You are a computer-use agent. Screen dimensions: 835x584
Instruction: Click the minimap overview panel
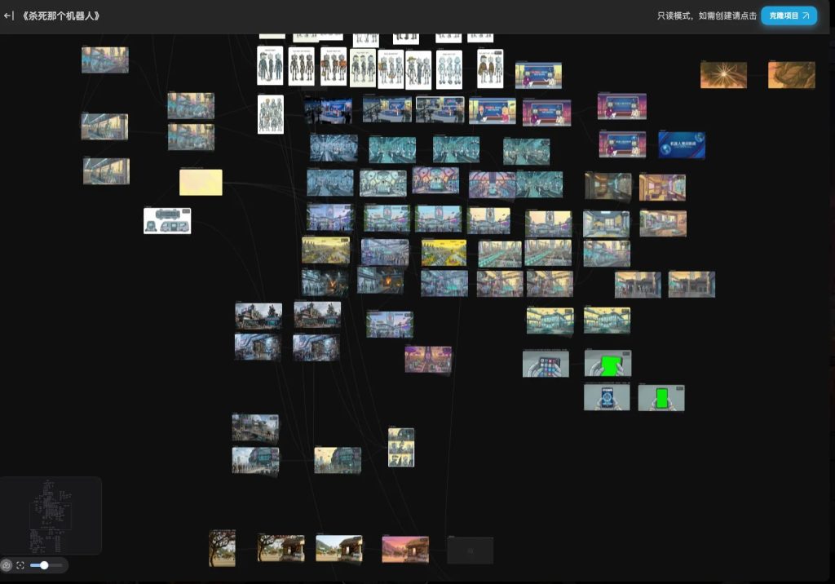51,515
